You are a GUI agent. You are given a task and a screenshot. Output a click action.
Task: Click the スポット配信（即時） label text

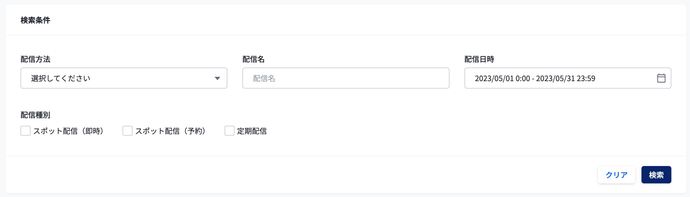[x=69, y=131]
